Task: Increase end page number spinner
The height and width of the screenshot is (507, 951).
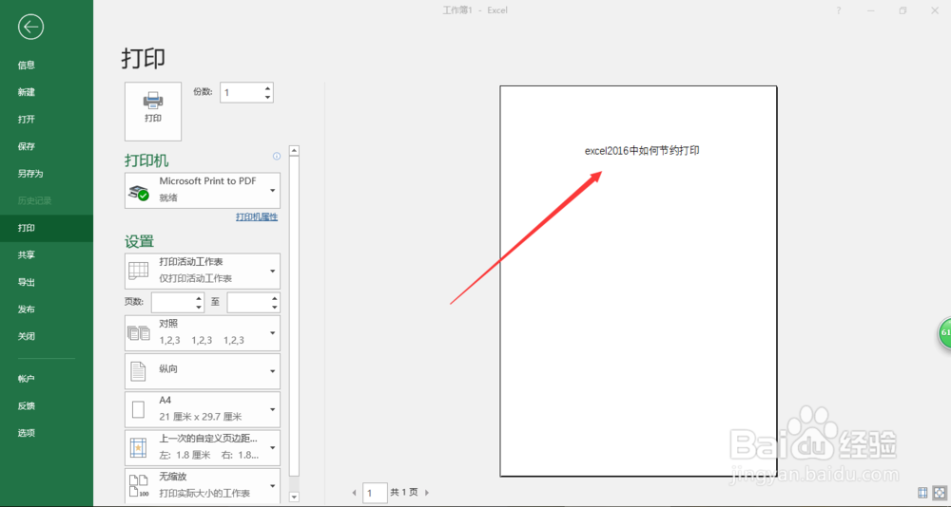Action: click(275, 298)
